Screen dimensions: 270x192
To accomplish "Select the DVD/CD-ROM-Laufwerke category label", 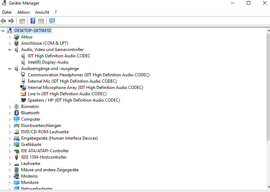I will coord(45,132).
